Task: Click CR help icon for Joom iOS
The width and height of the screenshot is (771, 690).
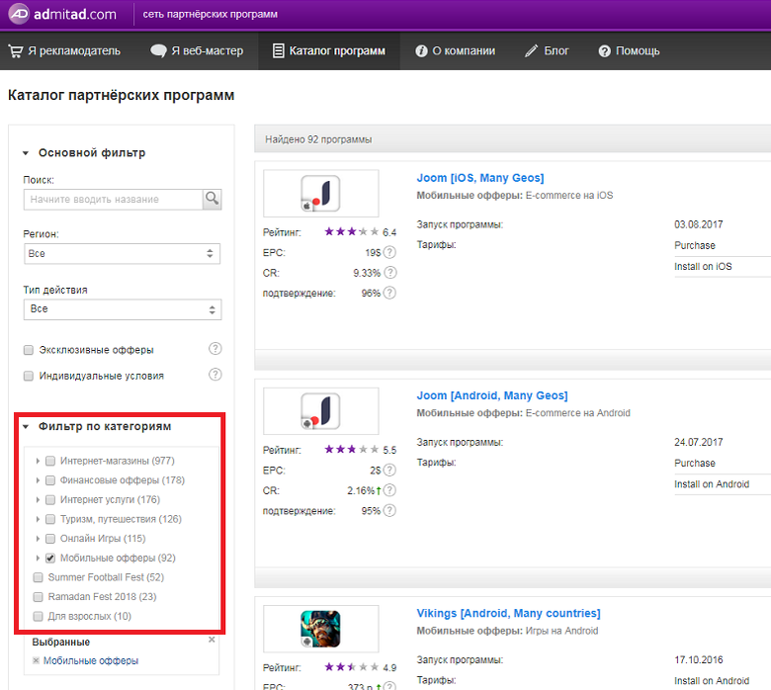Action: [x=389, y=273]
